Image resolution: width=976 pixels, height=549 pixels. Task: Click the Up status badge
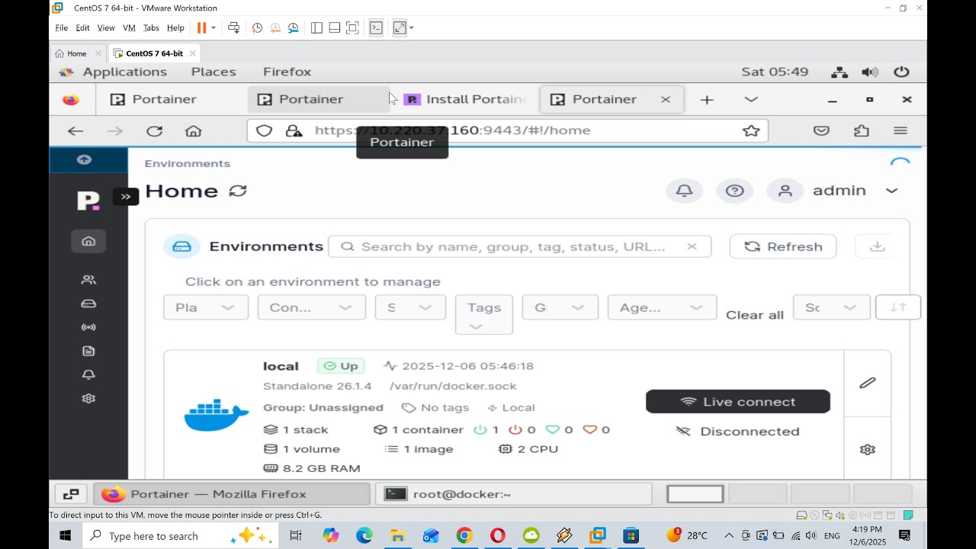(x=341, y=366)
